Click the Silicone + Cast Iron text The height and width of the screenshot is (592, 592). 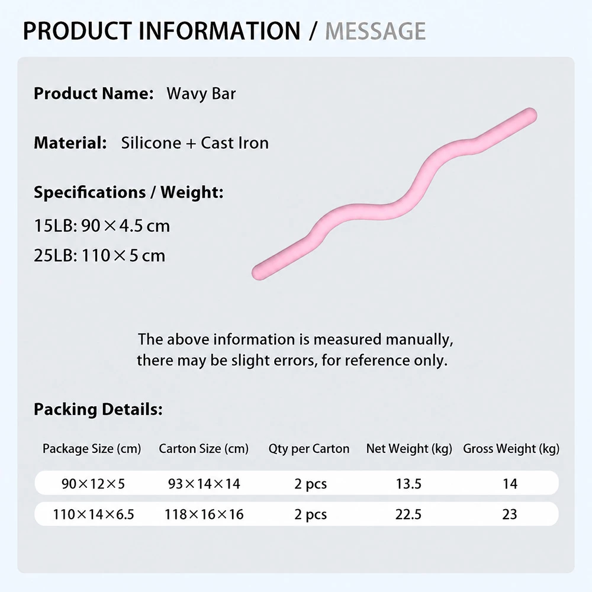pos(195,143)
